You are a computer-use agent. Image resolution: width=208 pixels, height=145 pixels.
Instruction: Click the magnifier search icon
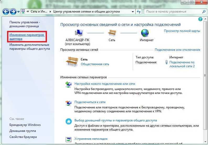point(204,12)
